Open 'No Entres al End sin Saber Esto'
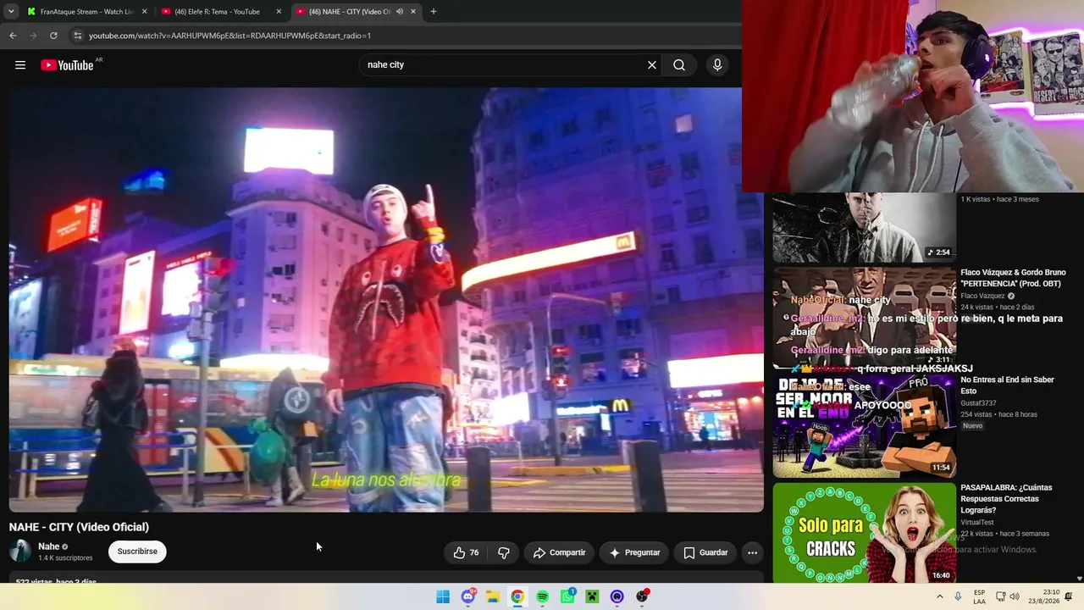The width and height of the screenshot is (1084, 610). pos(1007,385)
